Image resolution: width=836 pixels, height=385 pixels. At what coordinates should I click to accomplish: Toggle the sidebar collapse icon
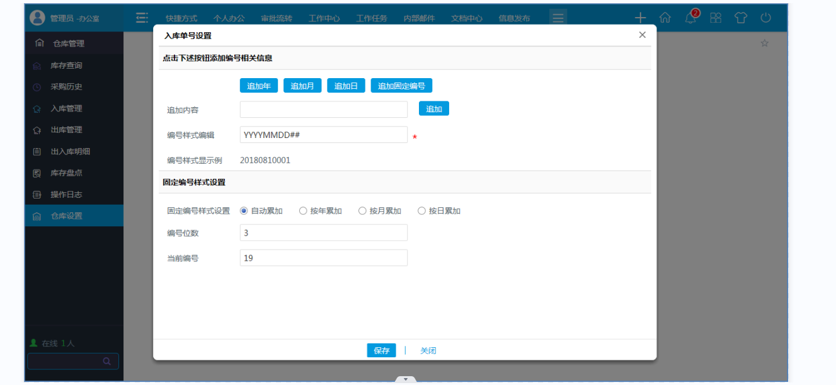pyautogui.click(x=142, y=18)
